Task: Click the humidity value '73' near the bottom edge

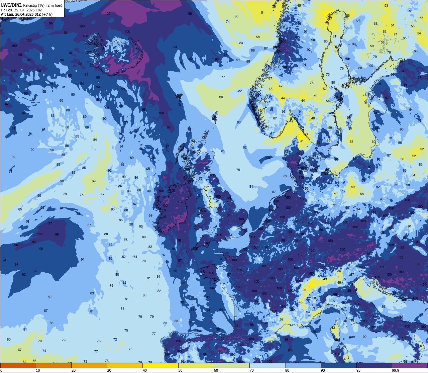Action: click(x=85, y=362)
